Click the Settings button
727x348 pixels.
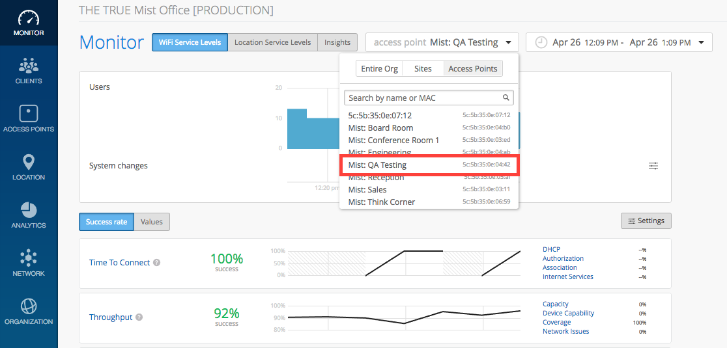646,221
